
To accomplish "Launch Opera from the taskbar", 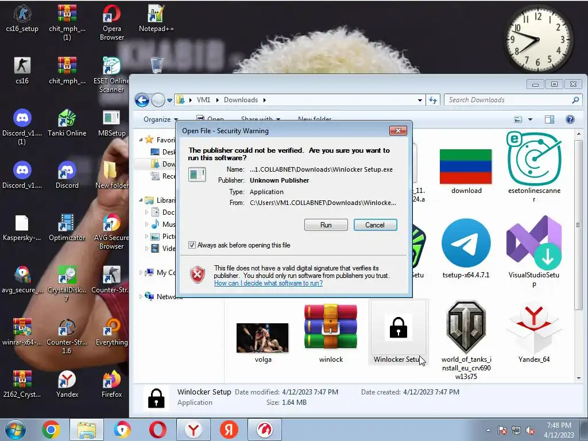I will (157, 430).
